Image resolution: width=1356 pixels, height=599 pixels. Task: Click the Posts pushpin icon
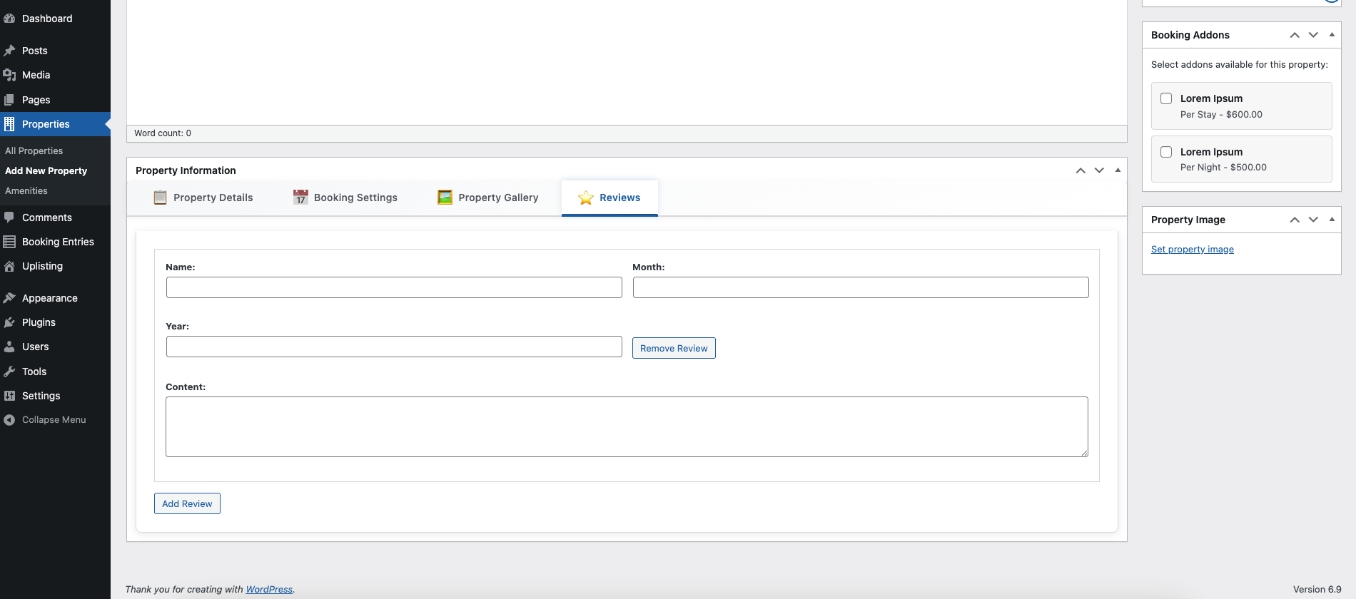point(9,51)
